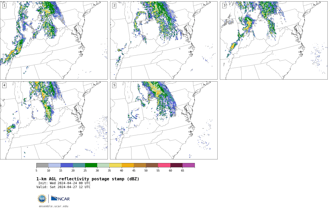Click the number 1 panel label
The height and width of the screenshot is (209, 330).
click(x=4, y=5)
